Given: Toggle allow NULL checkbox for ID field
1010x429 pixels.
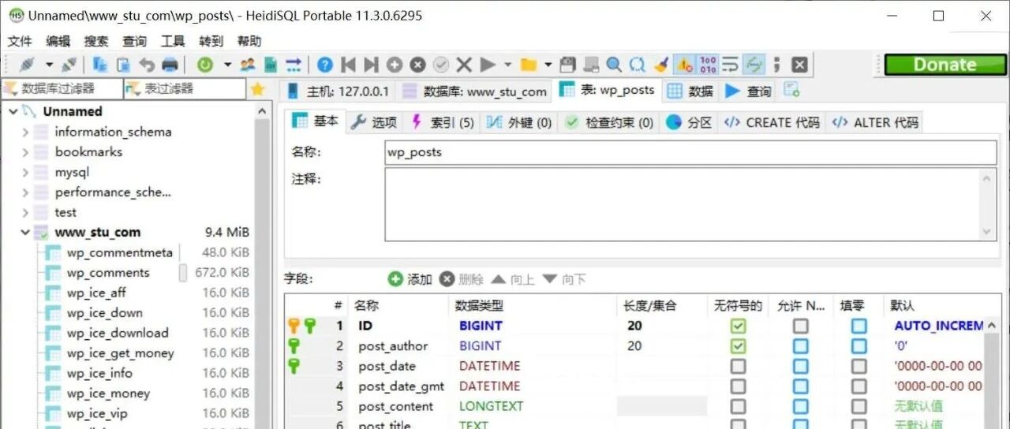Looking at the screenshot, I should point(801,326).
